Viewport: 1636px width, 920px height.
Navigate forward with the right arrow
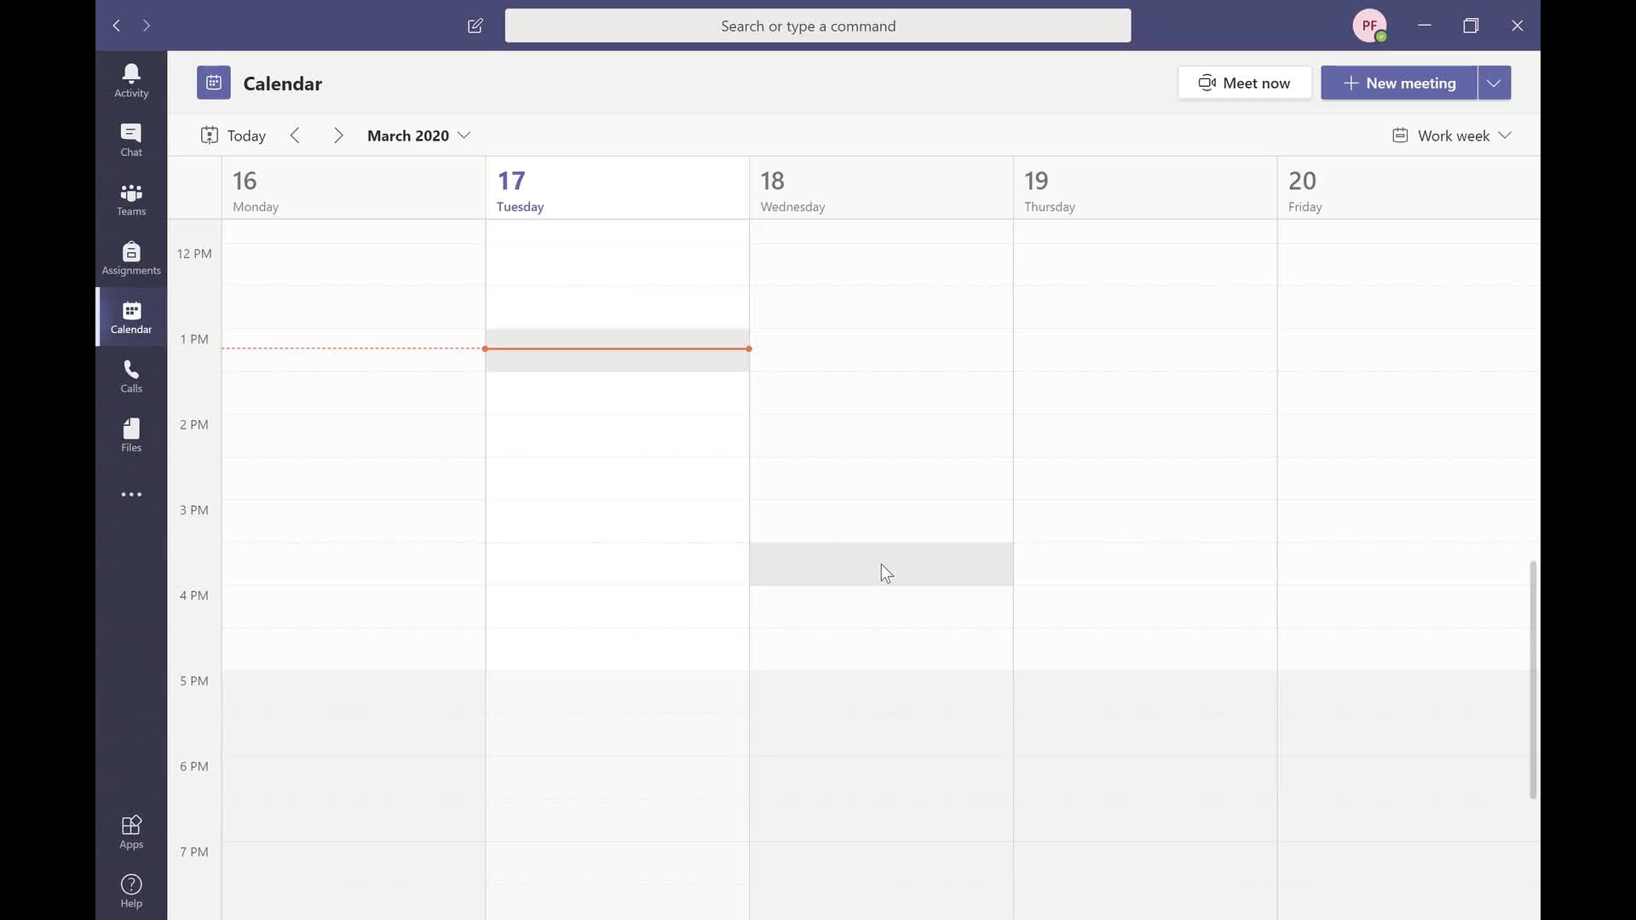[147, 26]
